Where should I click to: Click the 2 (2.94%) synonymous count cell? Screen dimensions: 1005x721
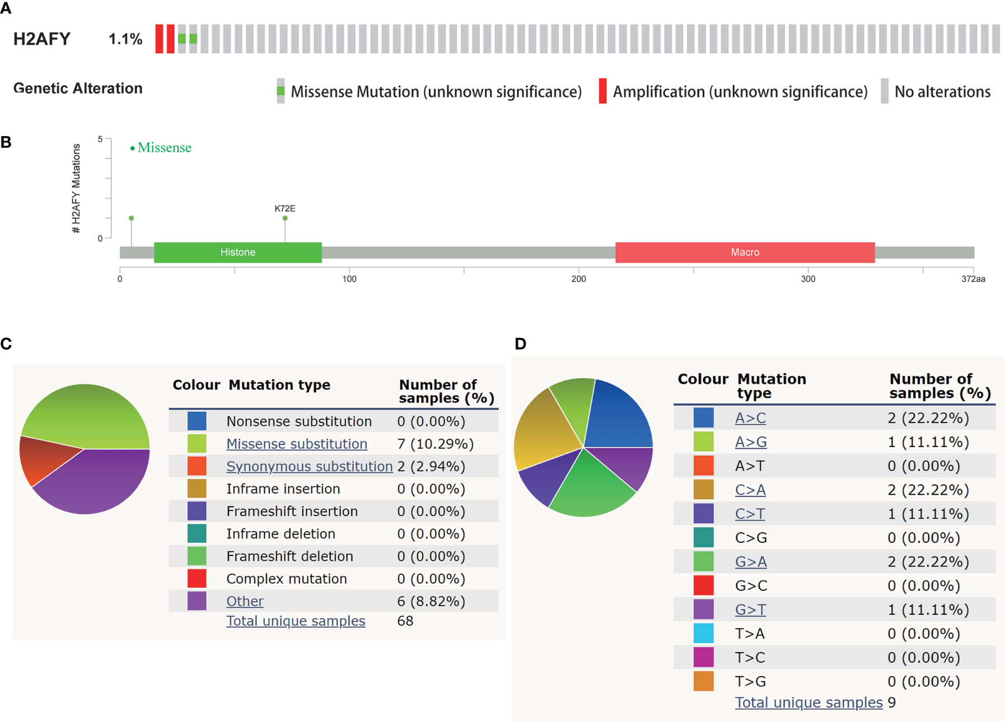pyautogui.click(x=431, y=466)
